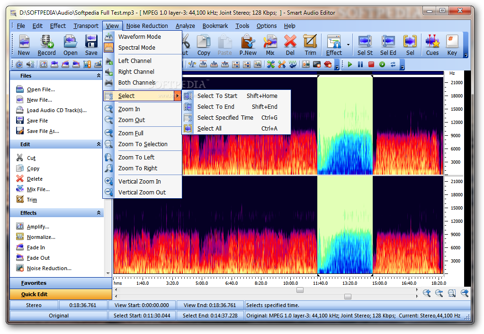Click the Save toolbar icon

[x=91, y=45]
